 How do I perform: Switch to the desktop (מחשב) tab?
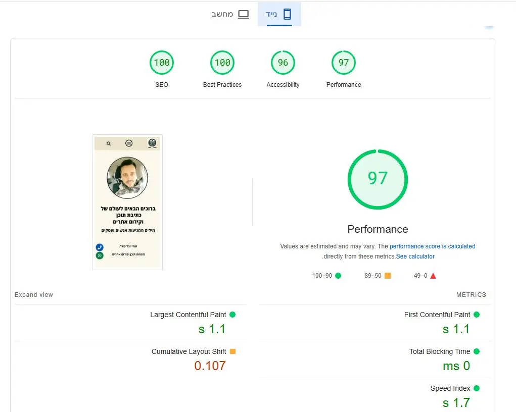[x=230, y=14]
